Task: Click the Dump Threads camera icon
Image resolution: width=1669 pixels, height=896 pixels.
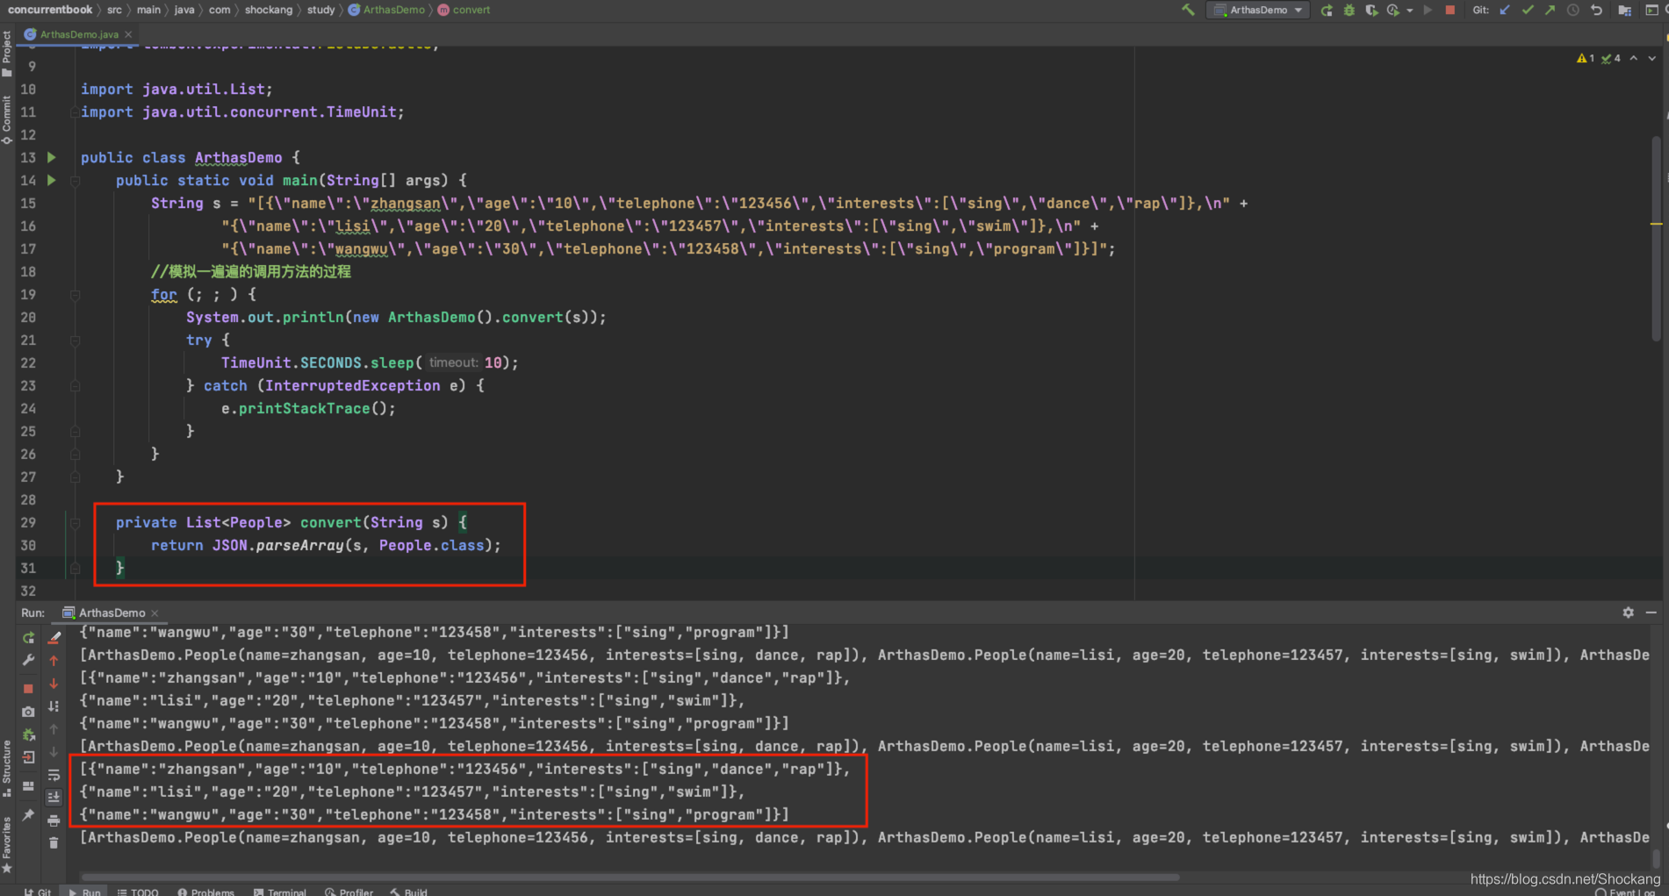Action: [28, 712]
